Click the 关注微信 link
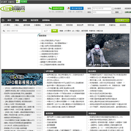 [x=23, y=2]
